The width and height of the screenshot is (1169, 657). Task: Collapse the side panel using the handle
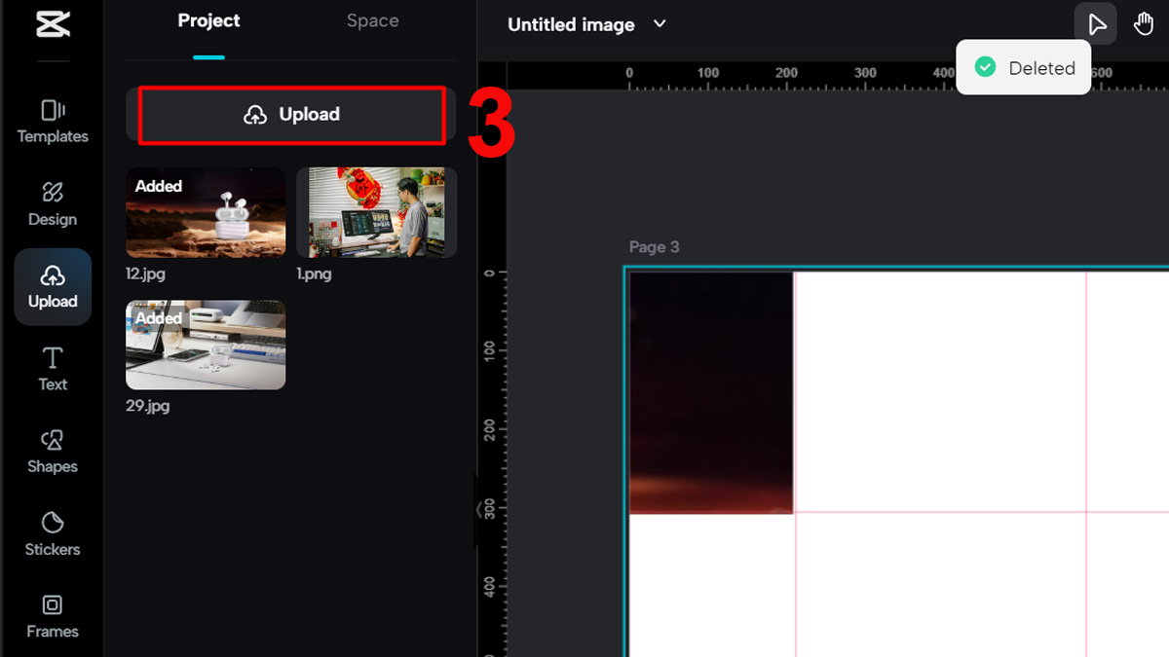click(x=478, y=508)
